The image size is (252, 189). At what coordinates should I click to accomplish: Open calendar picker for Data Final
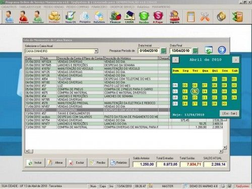coord(195,51)
